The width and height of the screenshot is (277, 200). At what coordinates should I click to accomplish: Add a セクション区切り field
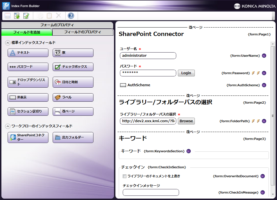pos(28,112)
